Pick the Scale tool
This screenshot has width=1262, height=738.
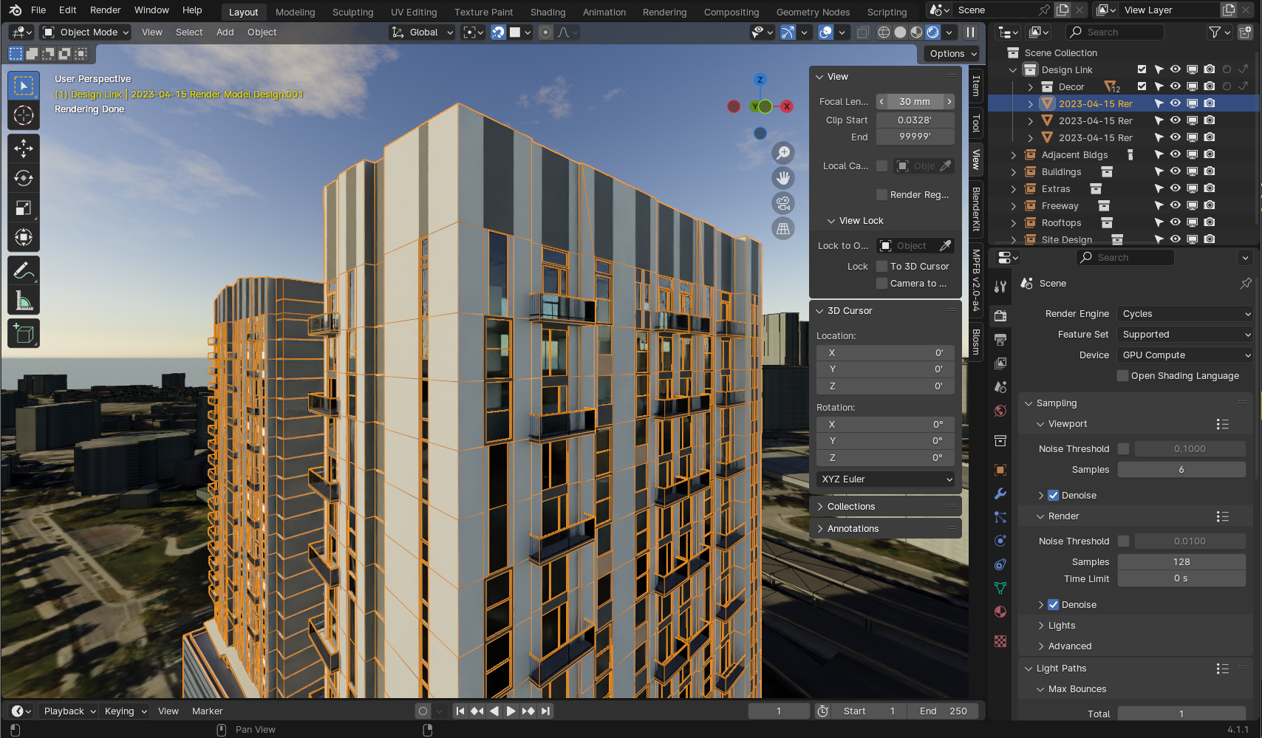[24, 208]
